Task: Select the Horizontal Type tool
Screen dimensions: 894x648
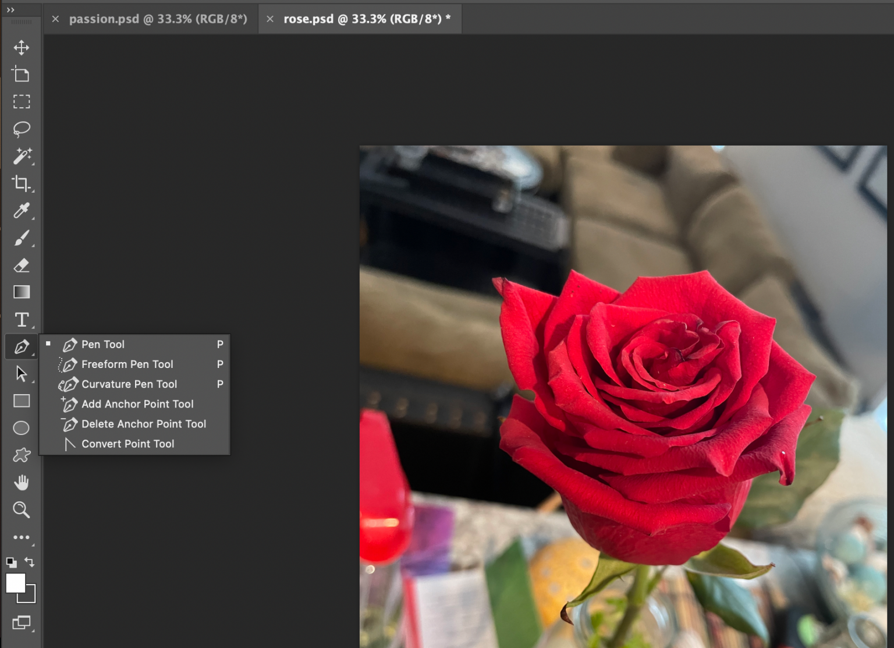Action: pos(22,320)
